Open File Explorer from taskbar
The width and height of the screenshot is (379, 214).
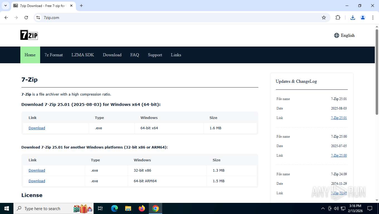(128, 208)
